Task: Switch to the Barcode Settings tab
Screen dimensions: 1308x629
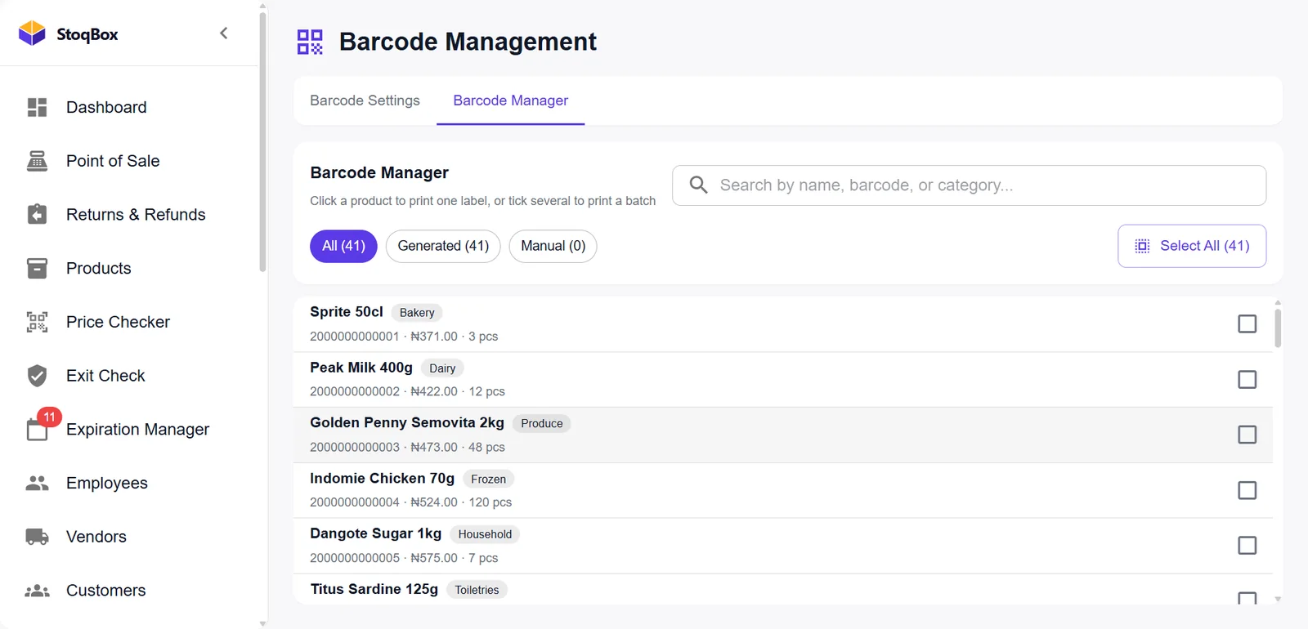Action: coord(365,100)
